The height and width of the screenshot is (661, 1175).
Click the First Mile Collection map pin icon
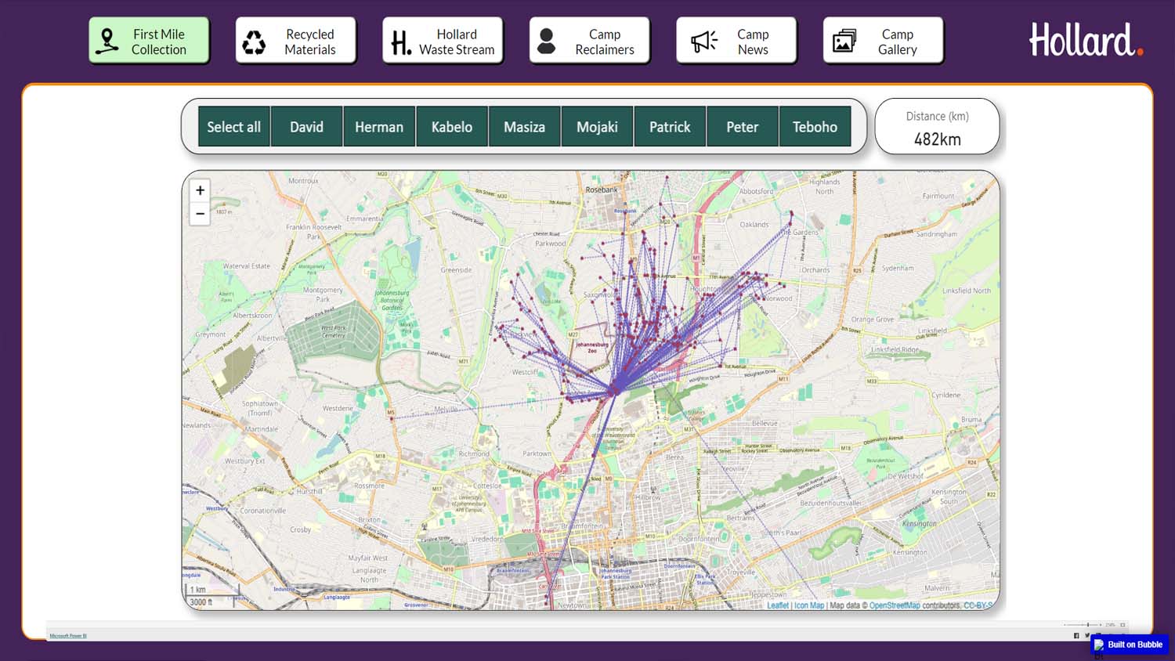point(107,42)
